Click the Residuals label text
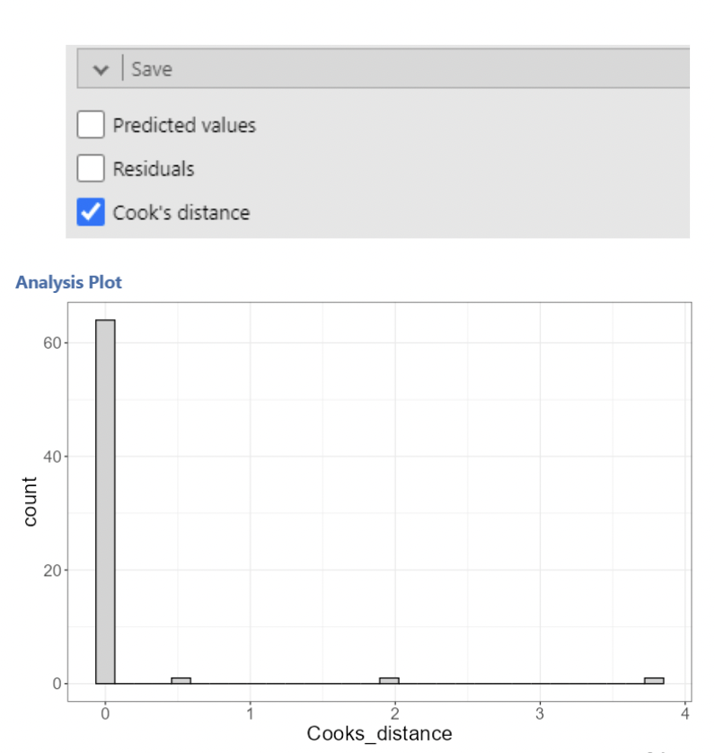This screenshot has width=715, height=753. [154, 168]
